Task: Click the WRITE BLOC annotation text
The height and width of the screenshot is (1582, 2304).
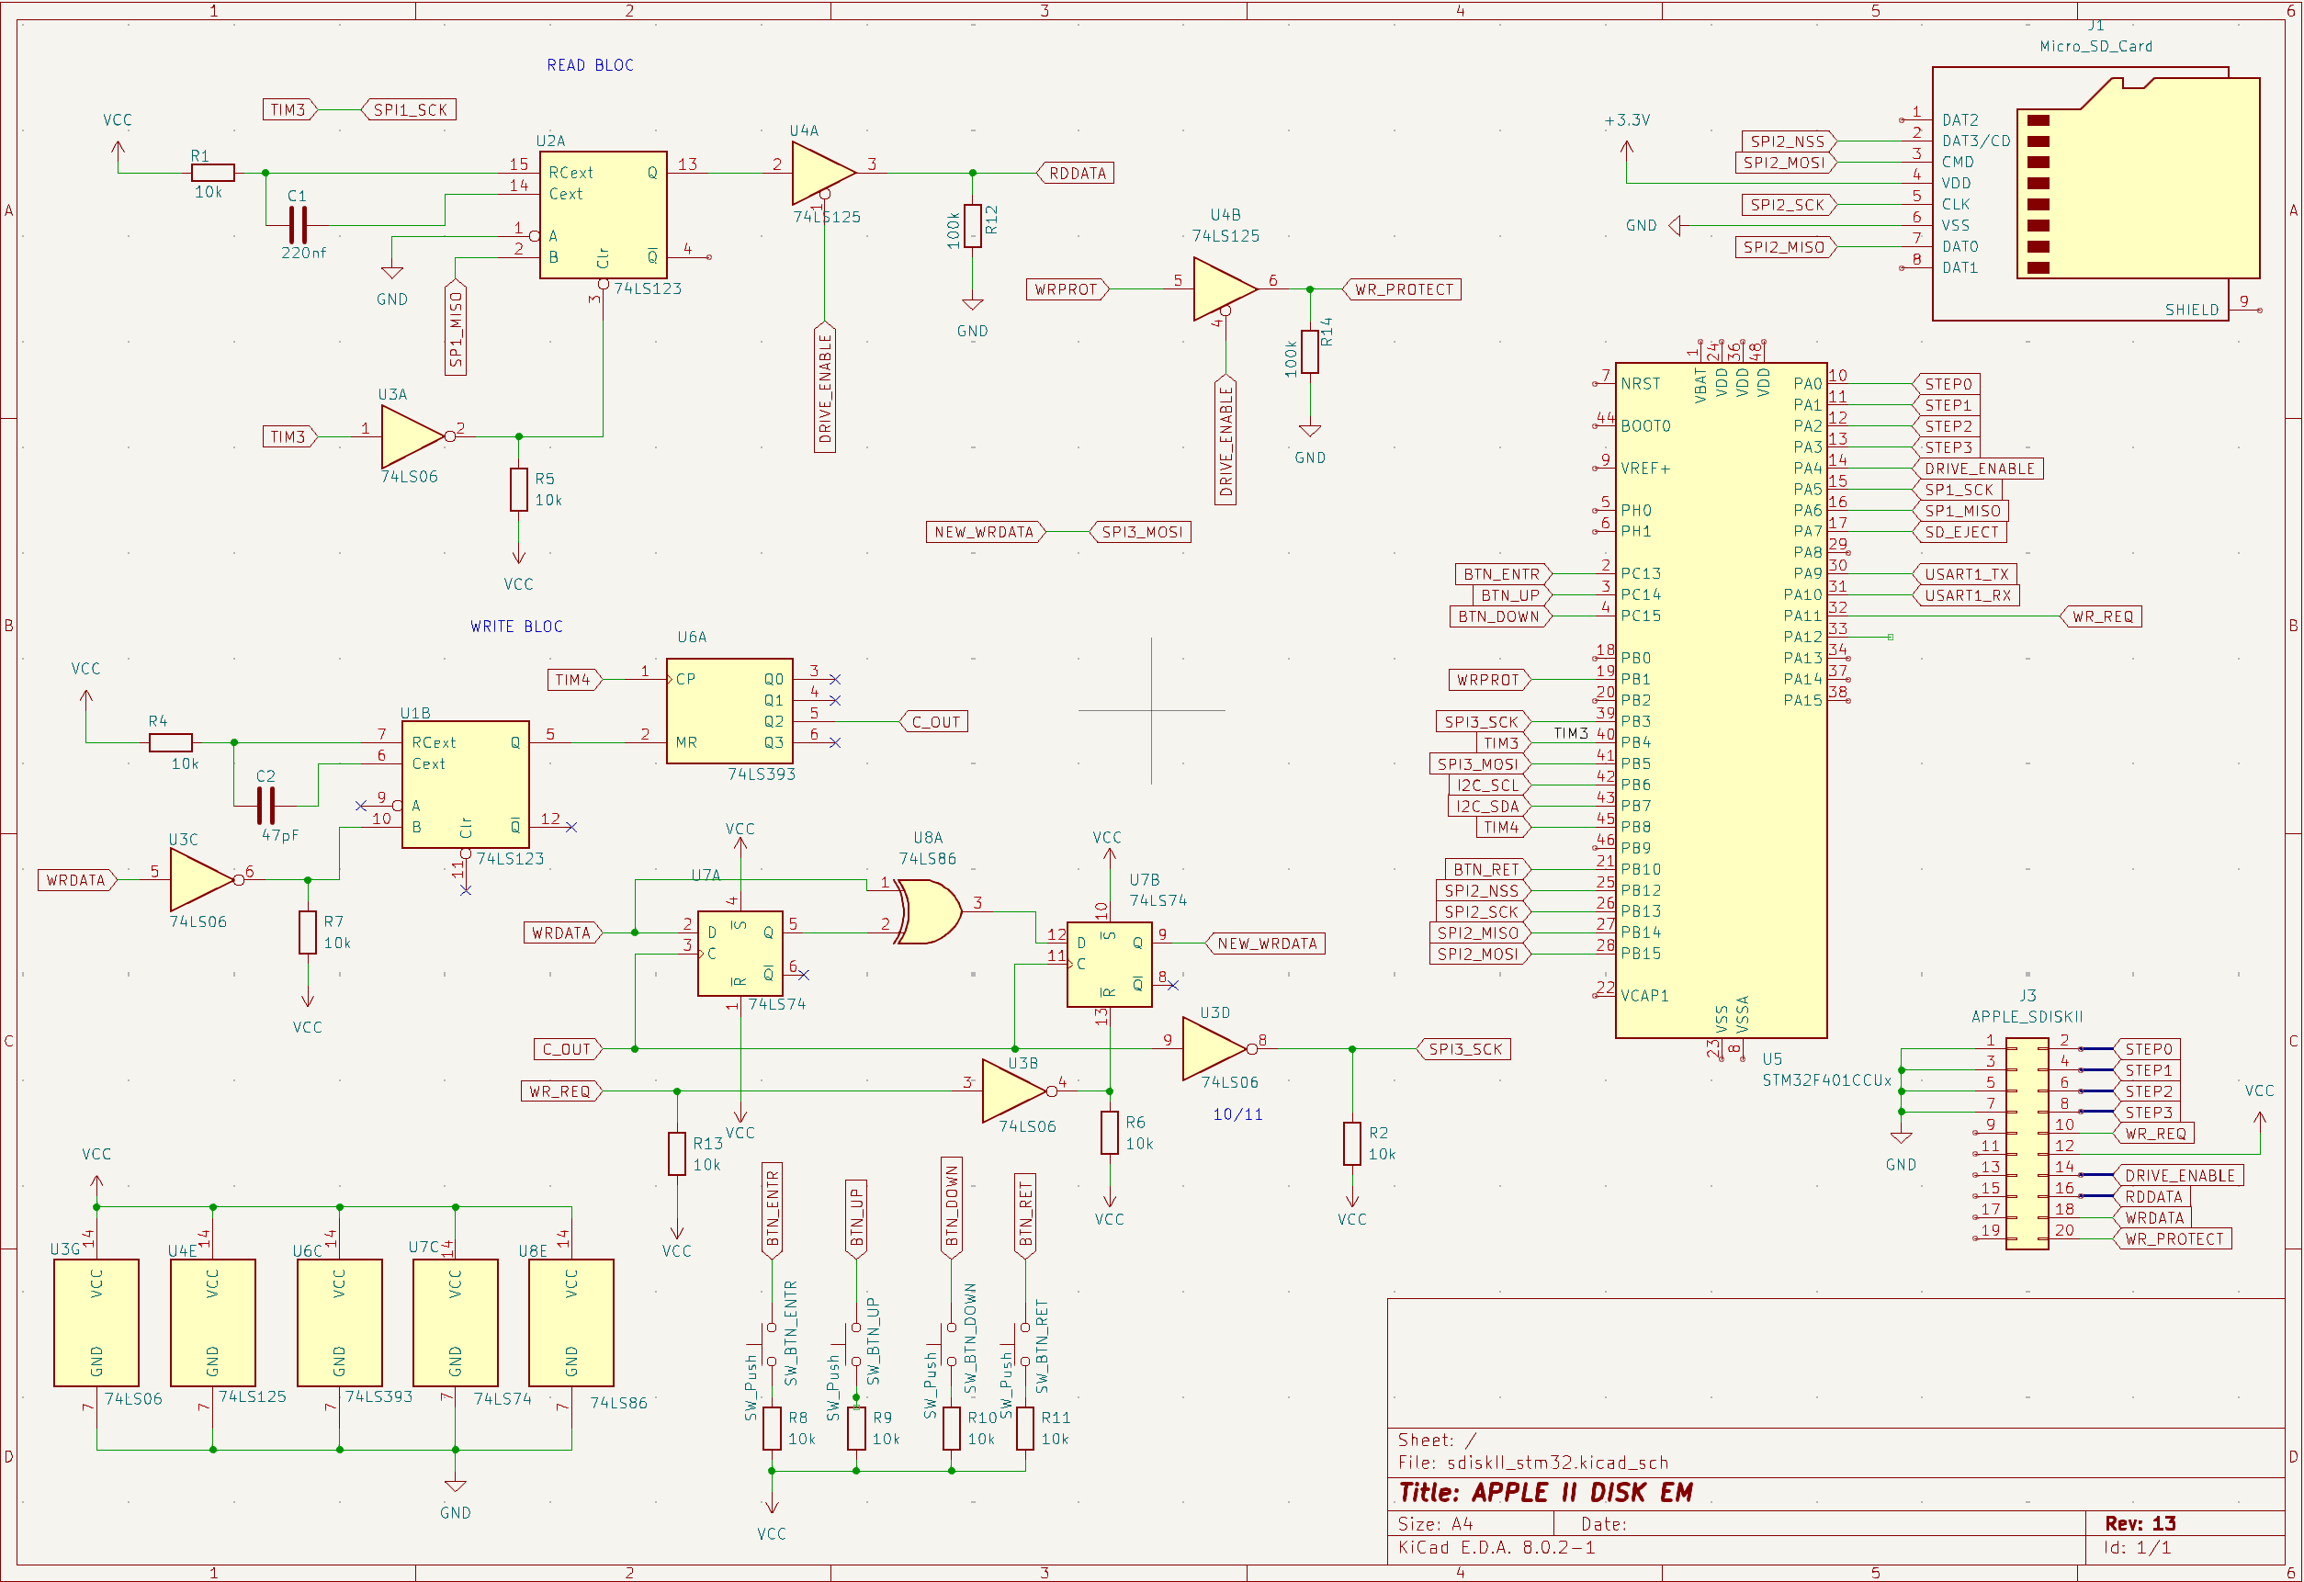Action: pyautogui.click(x=516, y=627)
